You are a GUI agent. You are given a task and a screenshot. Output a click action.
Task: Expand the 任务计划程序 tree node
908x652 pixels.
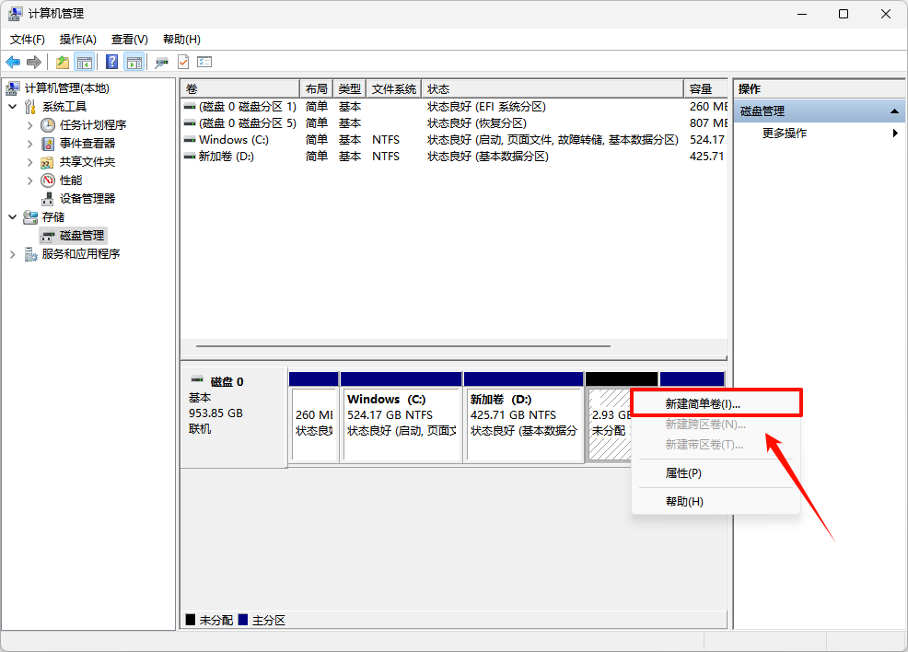[29, 125]
